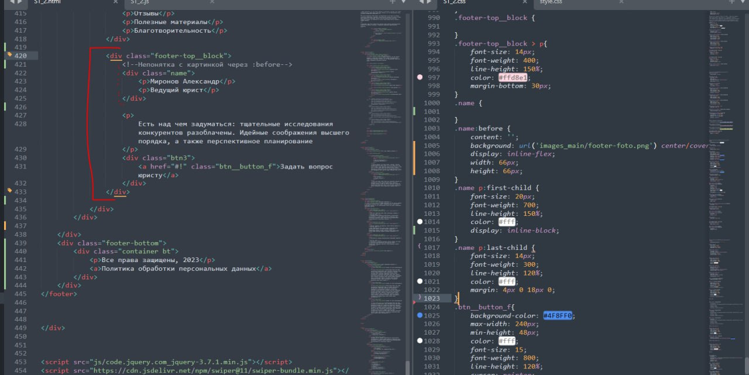Click the text "Ведущий юрист"

(x=176, y=90)
